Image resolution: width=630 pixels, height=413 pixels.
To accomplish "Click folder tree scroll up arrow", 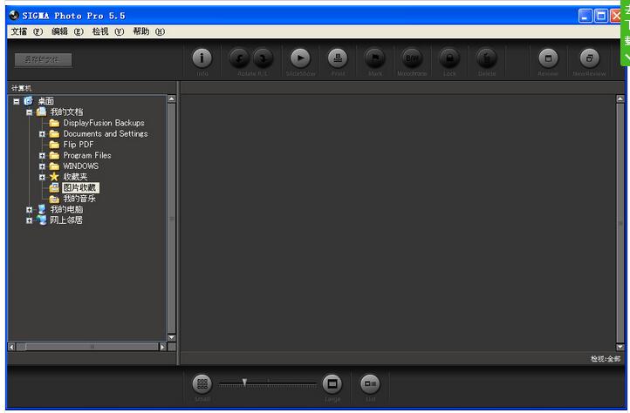I will (x=172, y=98).
